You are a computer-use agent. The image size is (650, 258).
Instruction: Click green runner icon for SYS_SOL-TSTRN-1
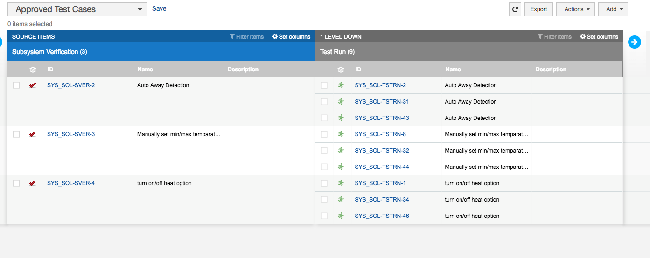341,183
